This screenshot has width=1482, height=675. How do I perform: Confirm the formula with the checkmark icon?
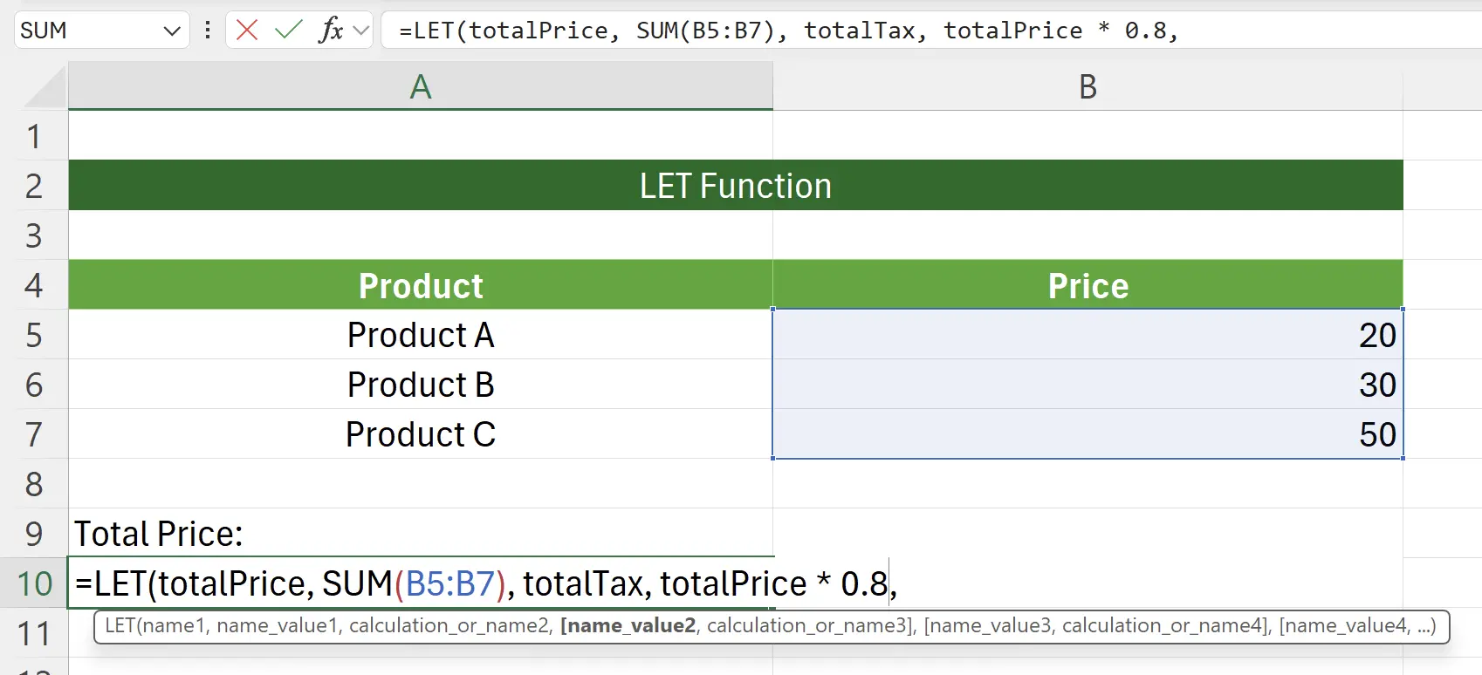coord(288,31)
